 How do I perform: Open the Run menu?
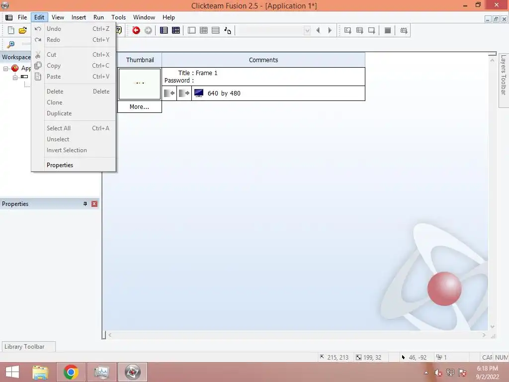coord(98,17)
